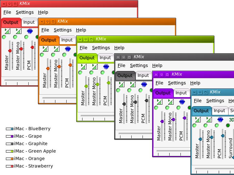The height and width of the screenshot is (175, 234).
Task: Click PCM waveform icon in orange window
Action: 68,49
